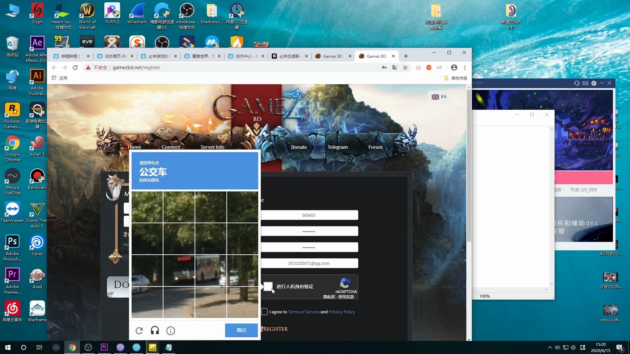Viewport: 630px width, 354px height.
Task: Open captcha help info icon
Action: 171,330
